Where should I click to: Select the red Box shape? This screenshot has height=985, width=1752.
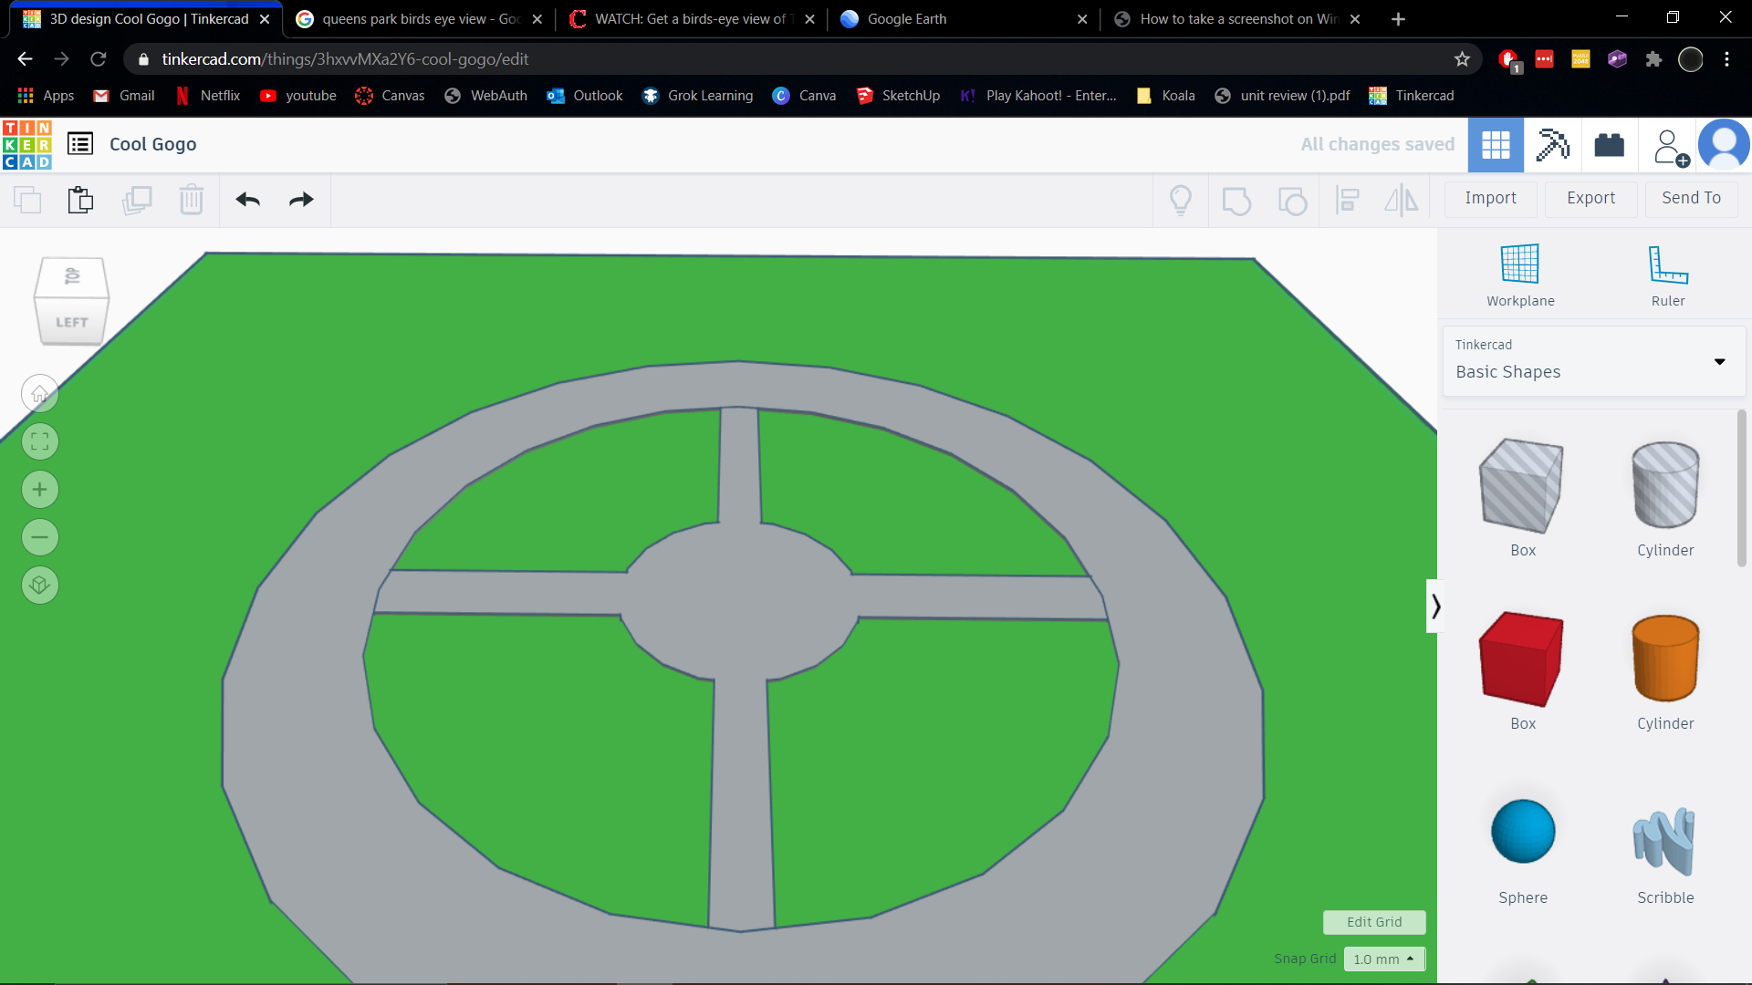click(x=1522, y=671)
